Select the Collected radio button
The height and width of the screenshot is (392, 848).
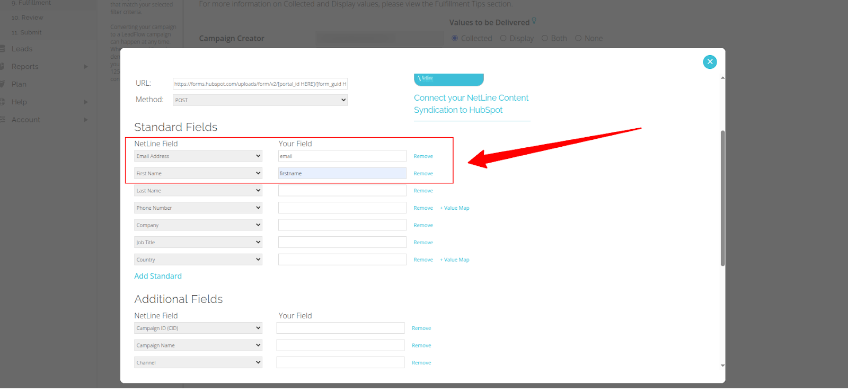455,38
